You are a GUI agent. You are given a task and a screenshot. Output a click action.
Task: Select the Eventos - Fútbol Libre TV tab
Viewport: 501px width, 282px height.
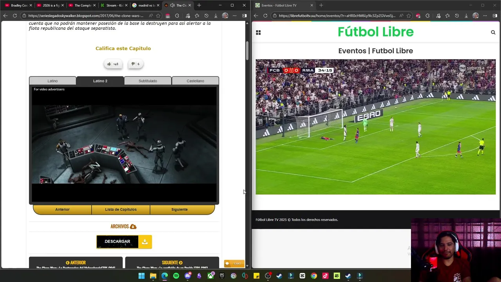pos(285,5)
